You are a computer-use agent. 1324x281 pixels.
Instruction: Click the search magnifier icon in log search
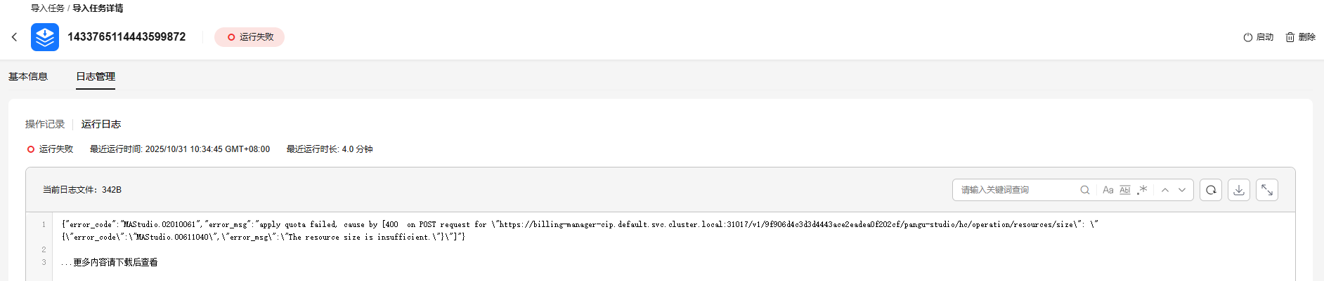[1085, 190]
